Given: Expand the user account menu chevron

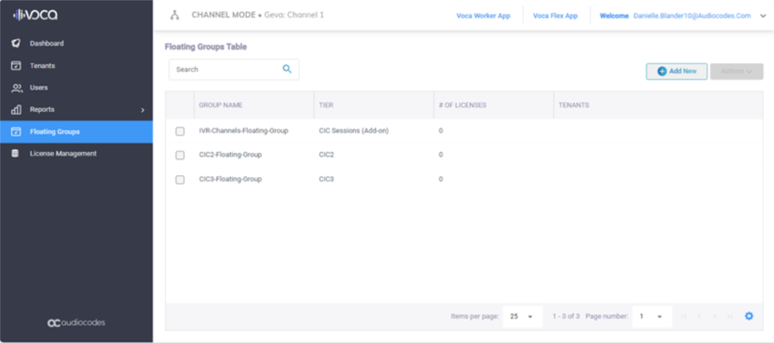Looking at the screenshot, I should (763, 16).
